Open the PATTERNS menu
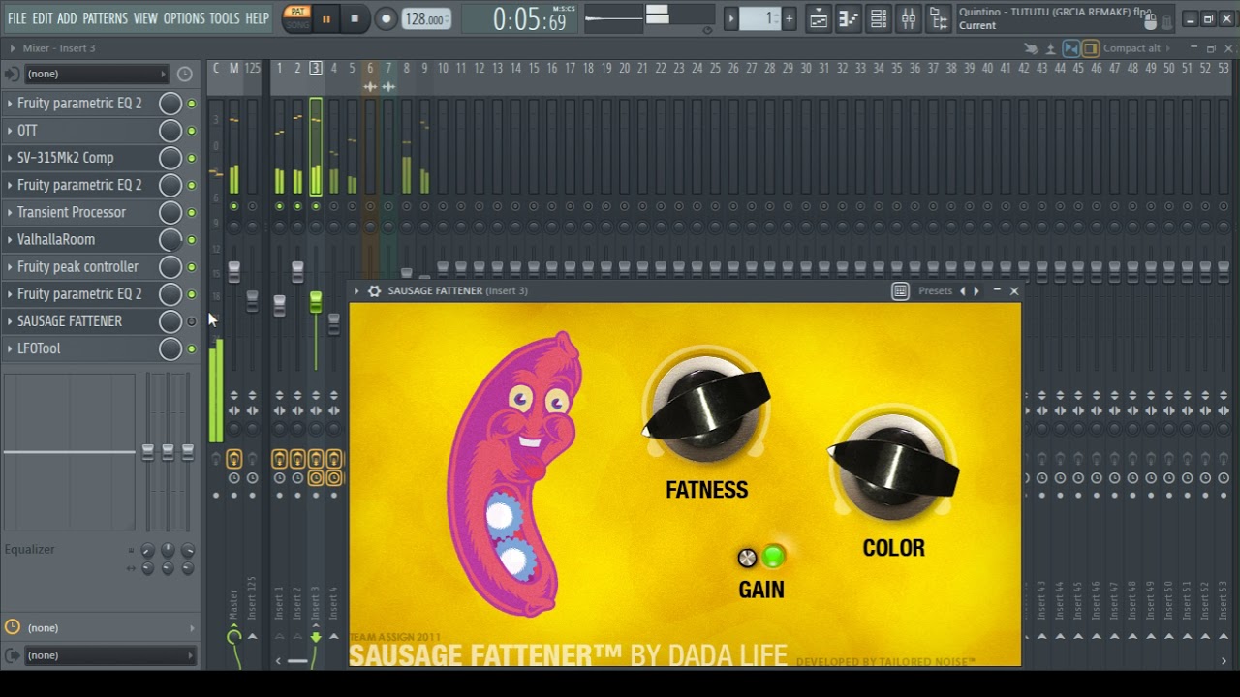This screenshot has width=1240, height=697. tap(105, 18)
